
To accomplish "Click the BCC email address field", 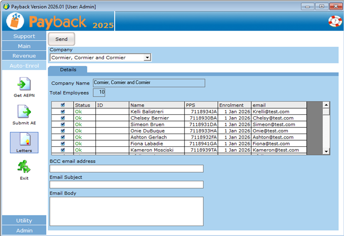I will [127, 169].
